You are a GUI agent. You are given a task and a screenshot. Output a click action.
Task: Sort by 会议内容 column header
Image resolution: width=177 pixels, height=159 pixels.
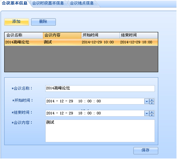(x=62, y=35)
